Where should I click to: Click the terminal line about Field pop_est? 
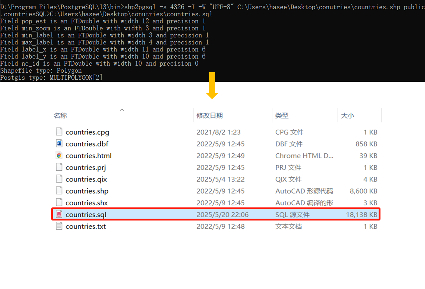(x=103, y=21)
